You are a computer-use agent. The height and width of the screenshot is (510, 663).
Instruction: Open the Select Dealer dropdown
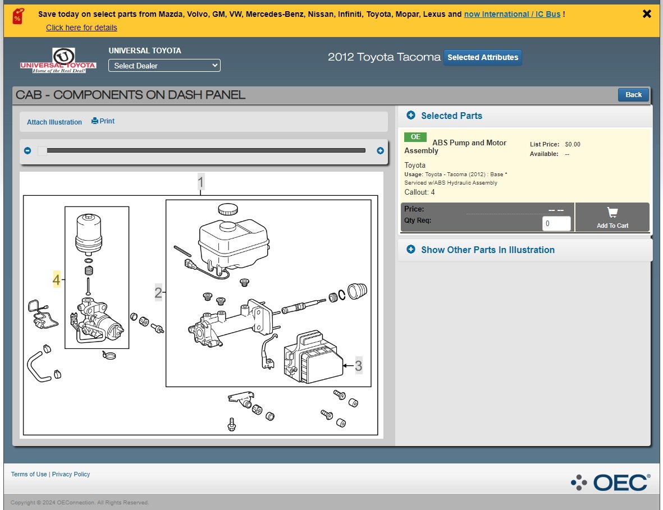click(164, 66)
